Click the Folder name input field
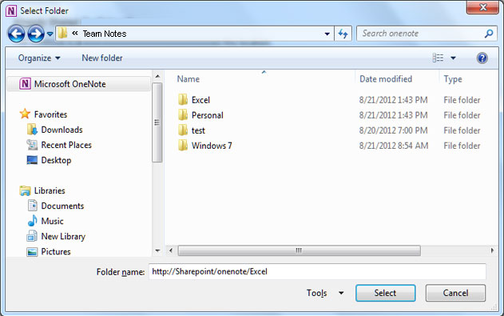Image resolution: width=504 pixels, height=316 pixels. pyautogui.click(x=317, y=272)
